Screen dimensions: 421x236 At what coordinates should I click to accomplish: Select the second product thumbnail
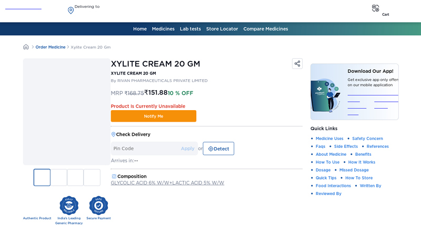59,177
